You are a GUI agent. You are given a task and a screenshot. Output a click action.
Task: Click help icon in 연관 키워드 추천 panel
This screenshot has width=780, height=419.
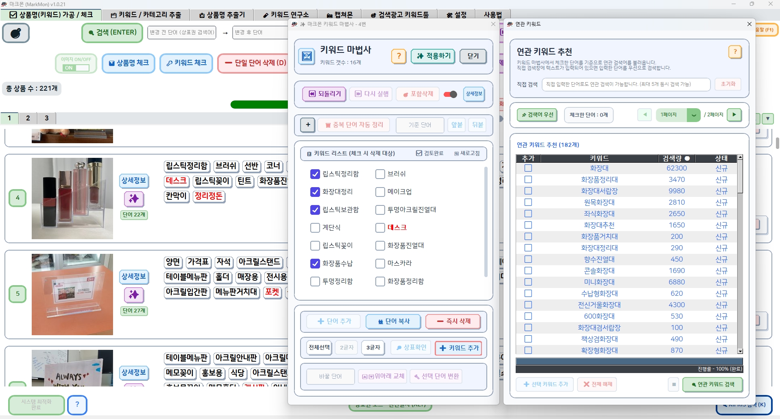tap(735, 52)
